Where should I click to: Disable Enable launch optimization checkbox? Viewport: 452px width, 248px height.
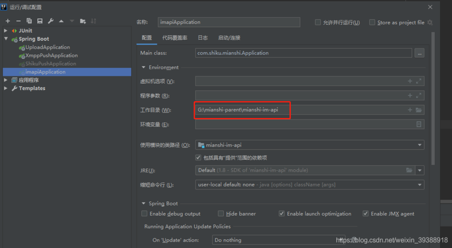pyautogui.click(x=282, y=213)
